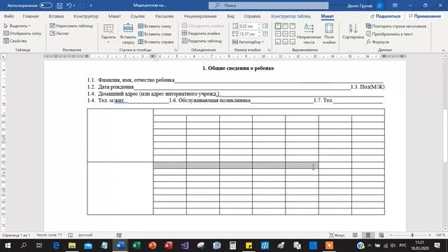Click the row height field 0,22 см
448x252 pixels.
(x=248, y=26)
